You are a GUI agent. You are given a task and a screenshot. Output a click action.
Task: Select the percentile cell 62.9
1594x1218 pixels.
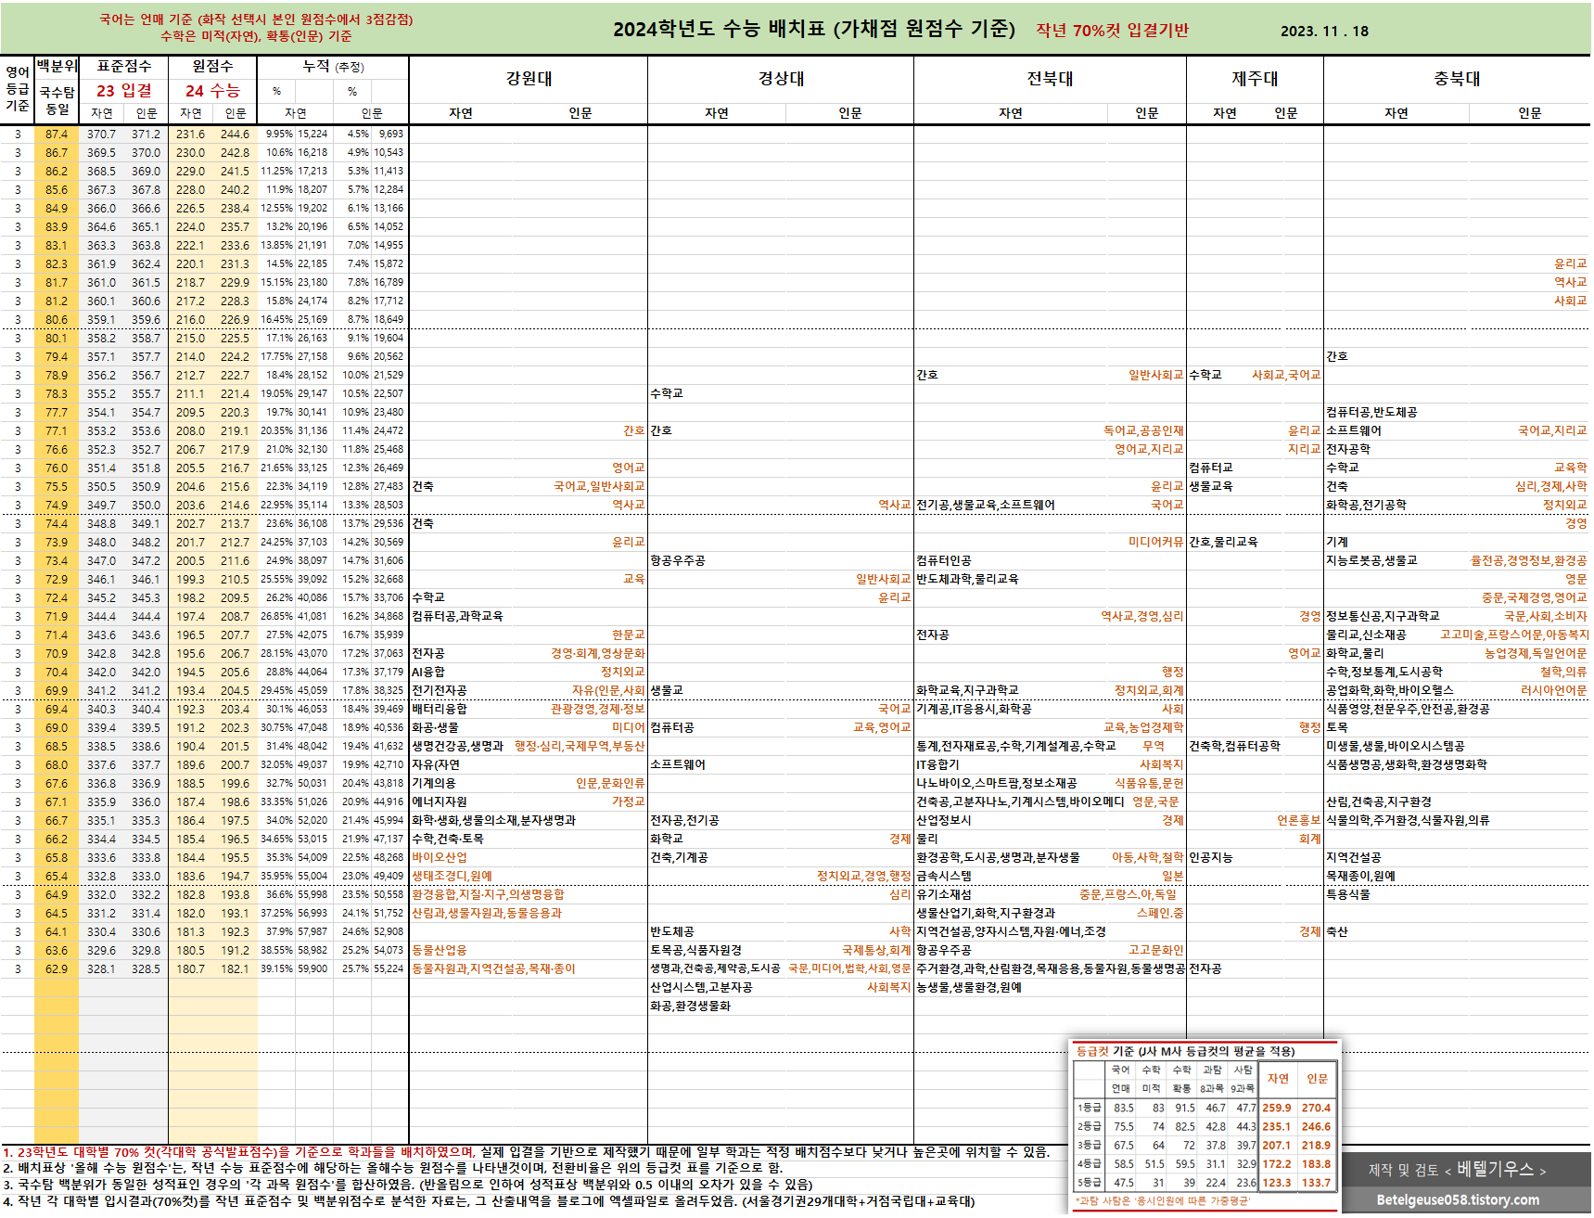click(x=57, y=968)
